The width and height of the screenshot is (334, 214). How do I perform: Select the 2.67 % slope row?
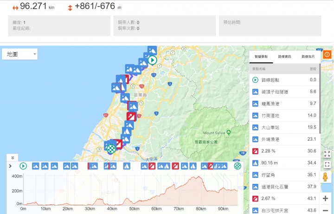point(284,199)
